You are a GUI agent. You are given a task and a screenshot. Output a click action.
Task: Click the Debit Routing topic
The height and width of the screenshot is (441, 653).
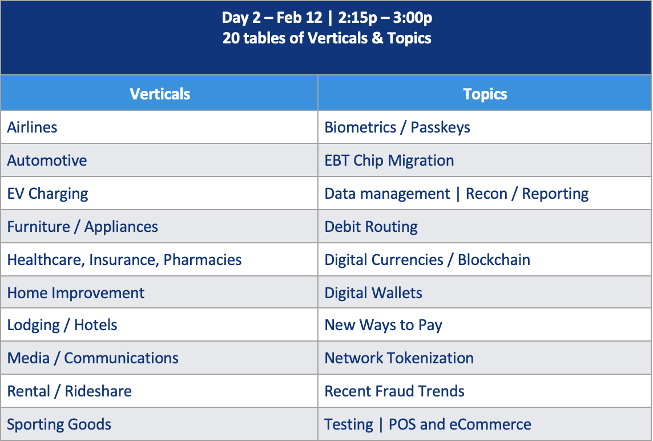tap(485, 226)
